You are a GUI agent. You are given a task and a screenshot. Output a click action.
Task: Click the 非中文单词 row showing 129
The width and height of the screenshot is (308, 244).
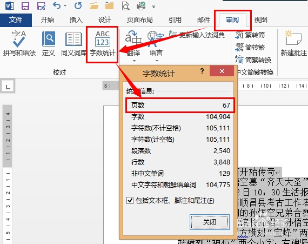[x=180, y=174]
